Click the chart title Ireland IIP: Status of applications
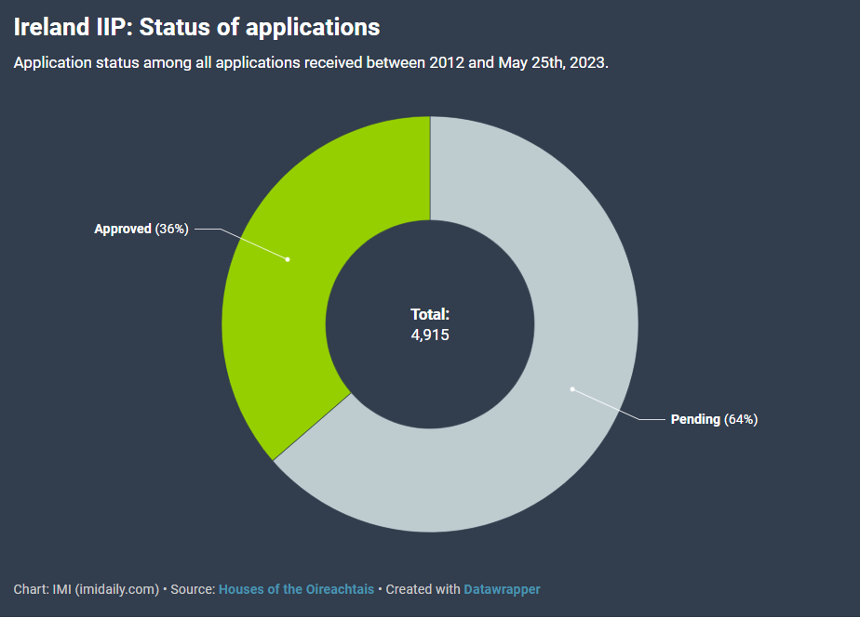Image resolution: width=860 pixels, height=618 pixels. click(x=196, y=27)
